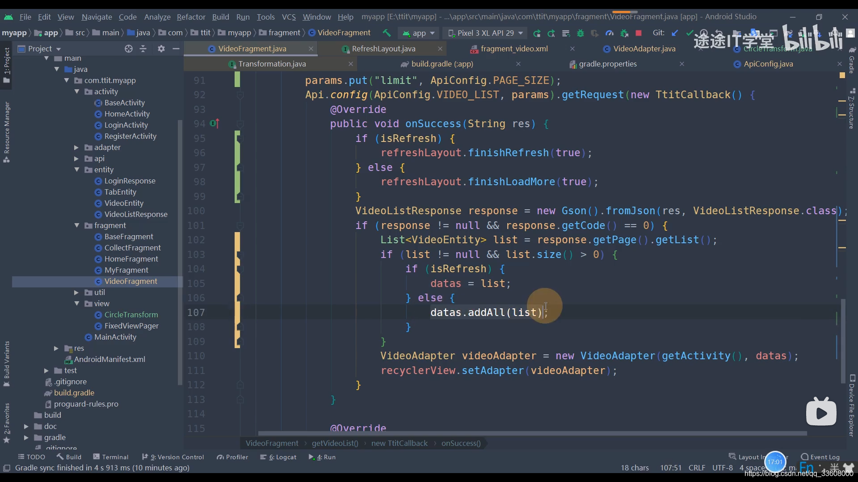This screenshot has height=482, width=858.
Task: Click the Android Studio logo icon
Action: [x=8, y=17]
